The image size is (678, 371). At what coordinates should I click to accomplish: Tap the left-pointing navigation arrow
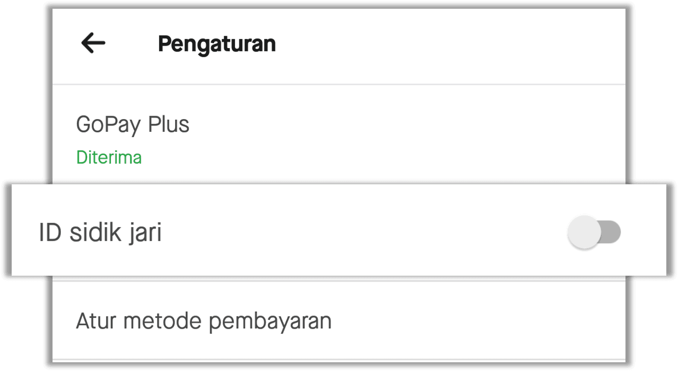(x=92, y=43)
